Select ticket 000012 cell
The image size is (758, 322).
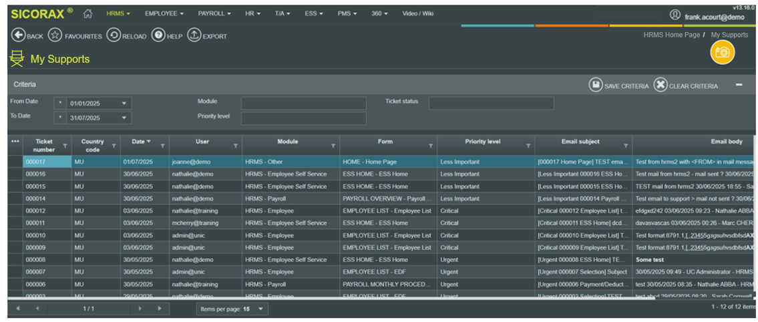(47, 211)
